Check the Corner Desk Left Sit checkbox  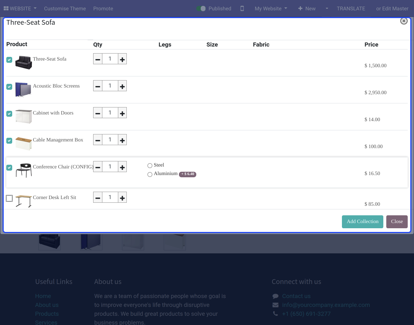click(x=9, y=198)
